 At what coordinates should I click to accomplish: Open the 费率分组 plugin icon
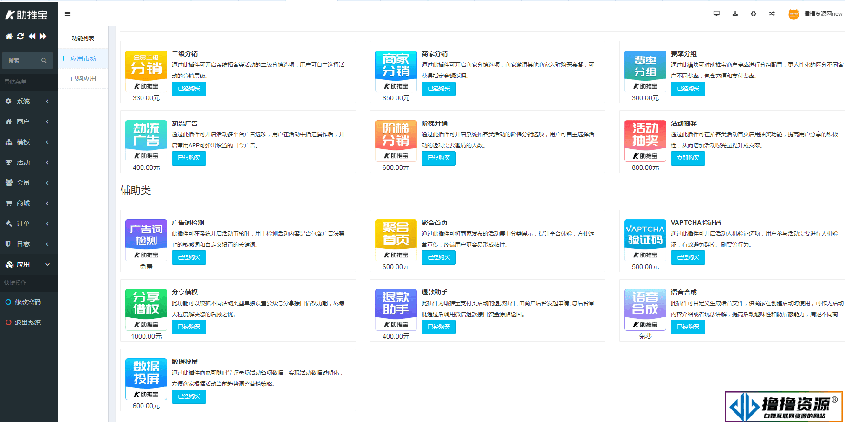[x=645, y=71]
